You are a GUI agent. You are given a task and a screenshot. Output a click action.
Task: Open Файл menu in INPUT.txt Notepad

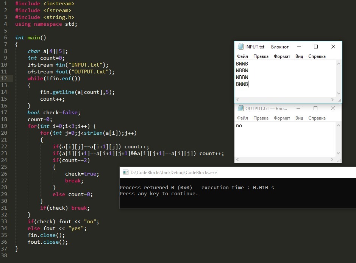[x=242, y=56]
